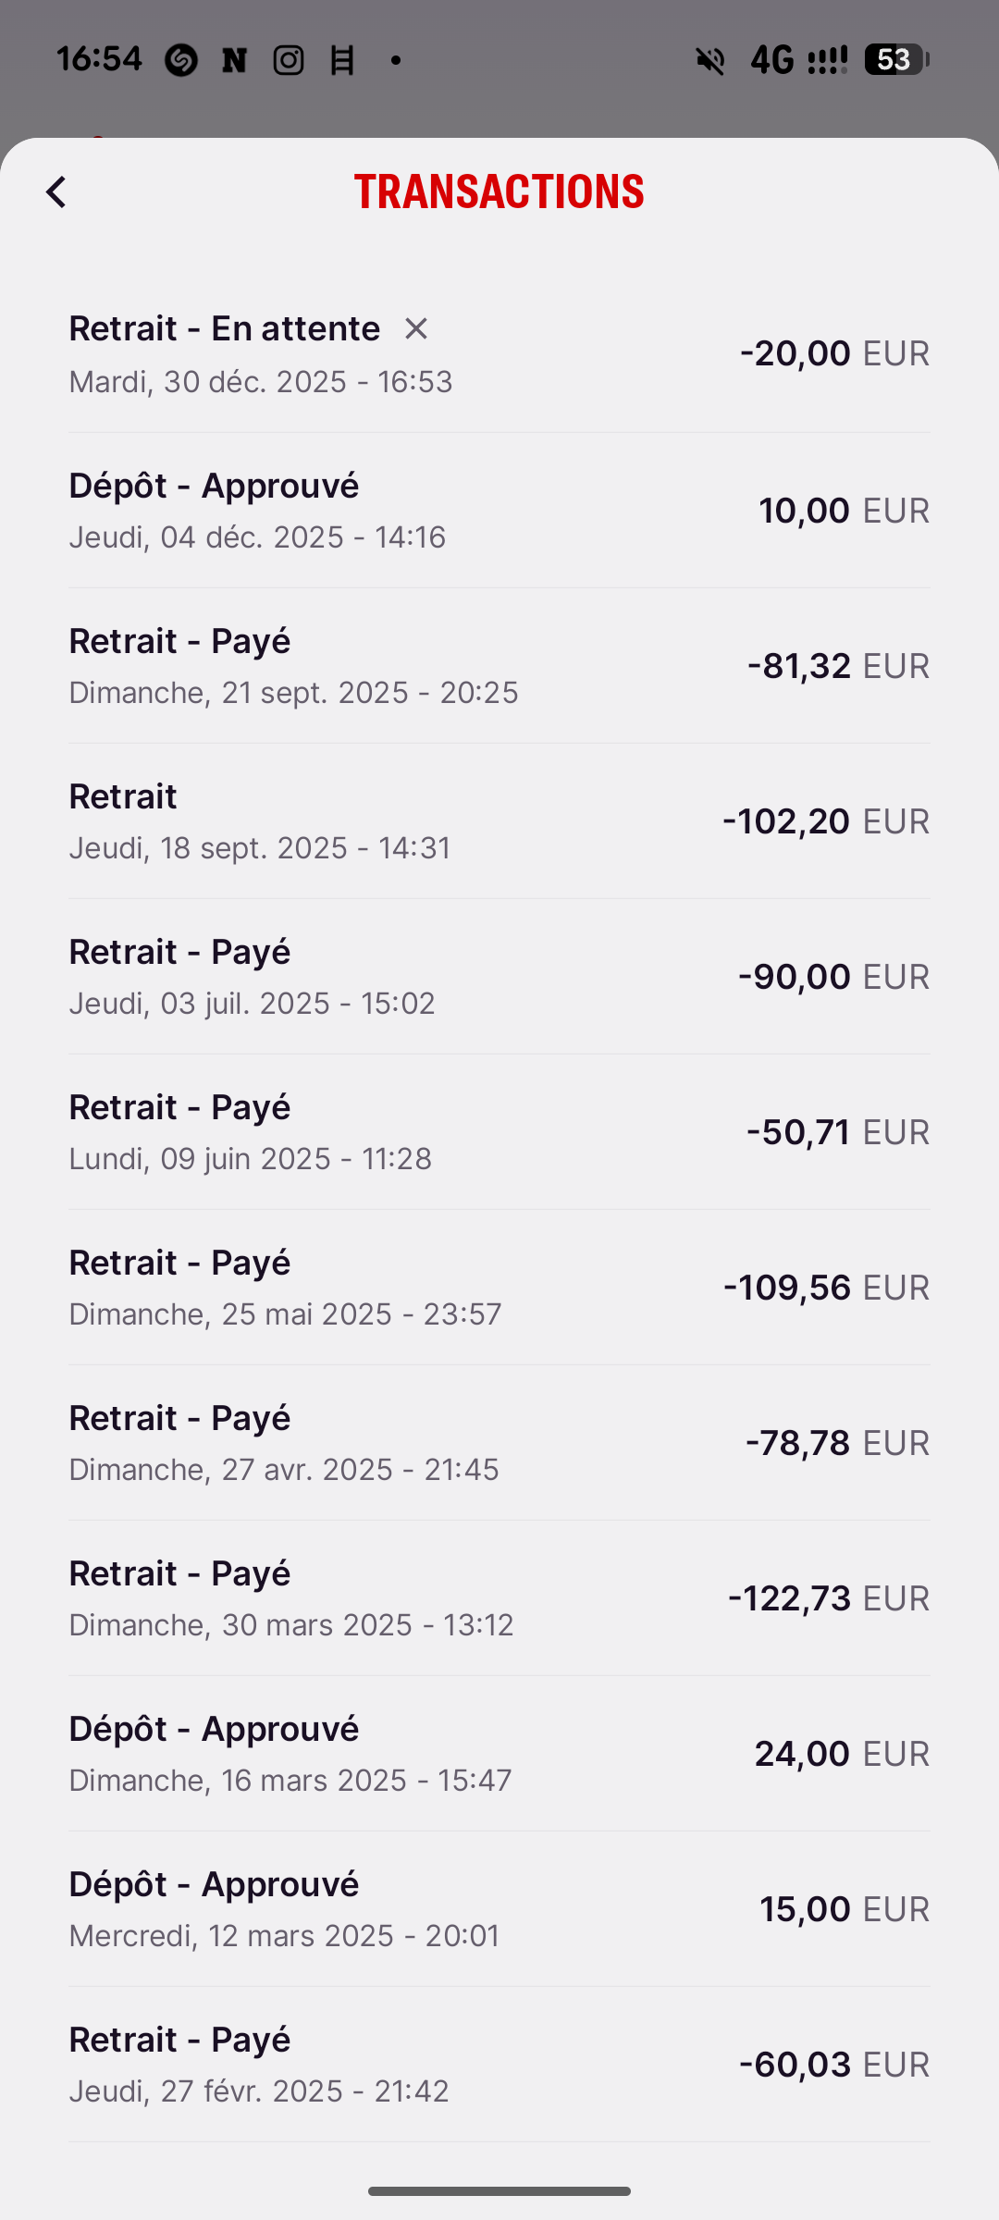Cancel the pending withdrawal via X icon
999x2220 pixels.
(416, 328)
